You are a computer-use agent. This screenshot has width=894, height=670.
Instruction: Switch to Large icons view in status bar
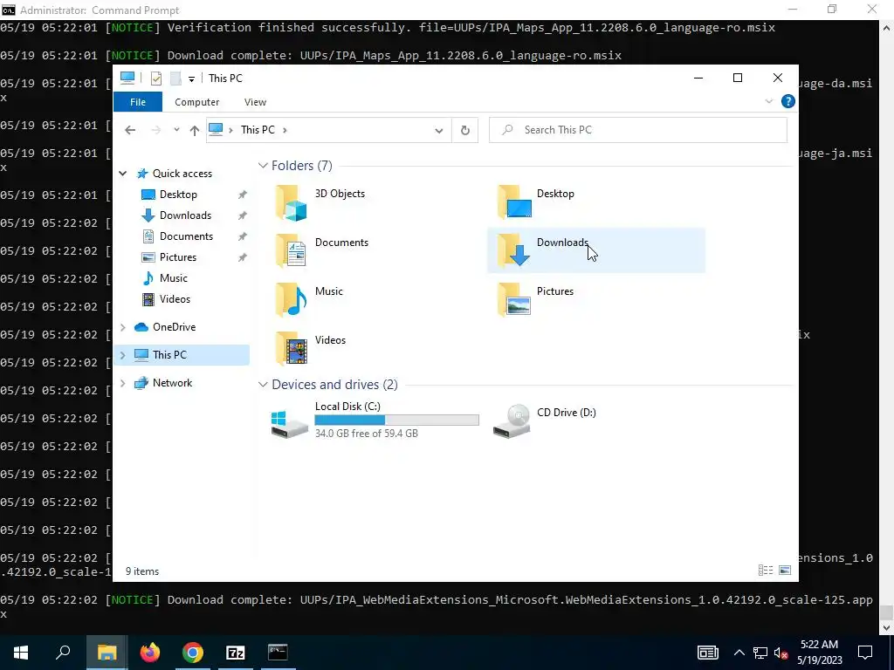[785, 571]
